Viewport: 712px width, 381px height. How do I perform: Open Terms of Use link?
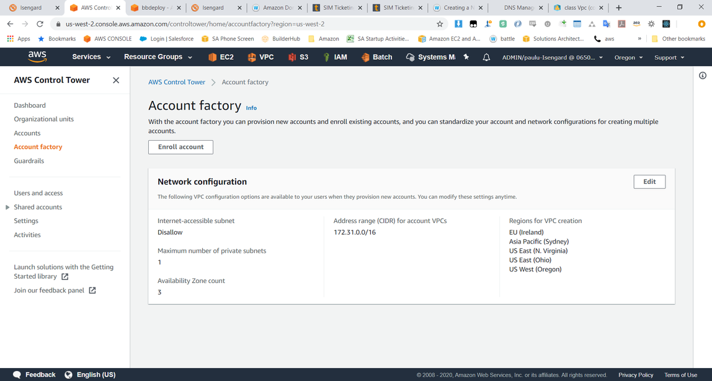[x=680, y=375]
